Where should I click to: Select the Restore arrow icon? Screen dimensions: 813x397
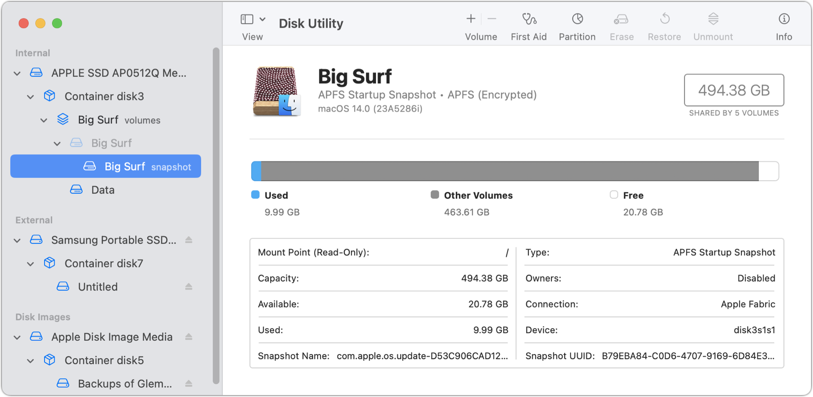click(x=665, y=19)
